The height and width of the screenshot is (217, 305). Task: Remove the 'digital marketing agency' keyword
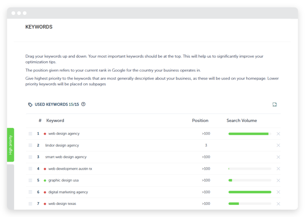tap(278, 192)
